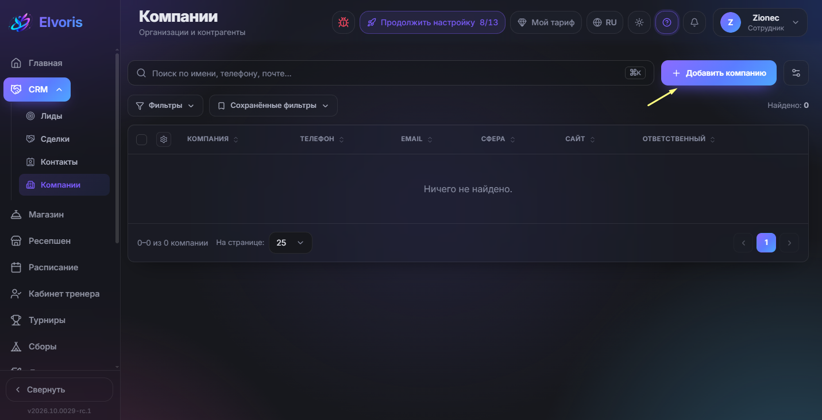Image resolution: width=822 pixels, height=420 pixels.
Task: Click page 1 pagination button
Action: (x=766, y=243)
